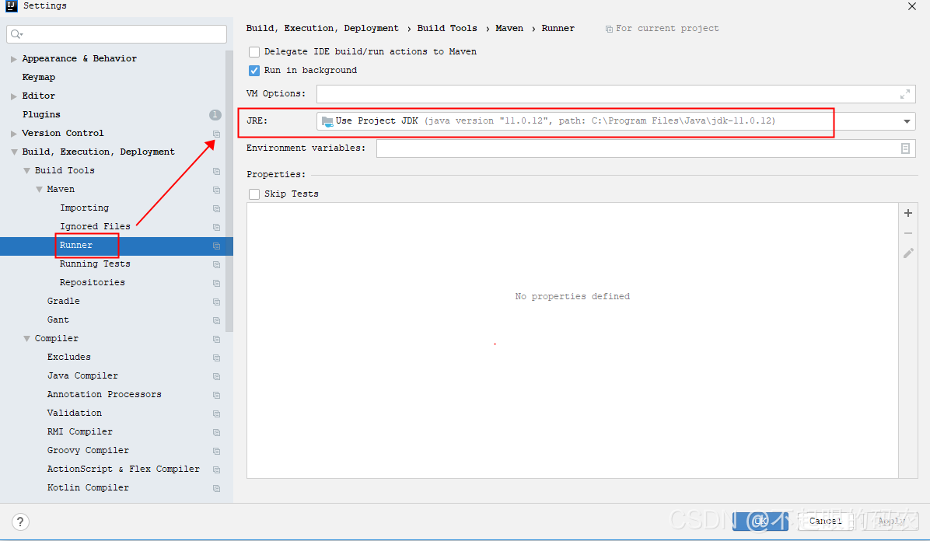Click project-level icon beside Java Compiler
The width and height of the screenshot is (930, 541).
216,377
